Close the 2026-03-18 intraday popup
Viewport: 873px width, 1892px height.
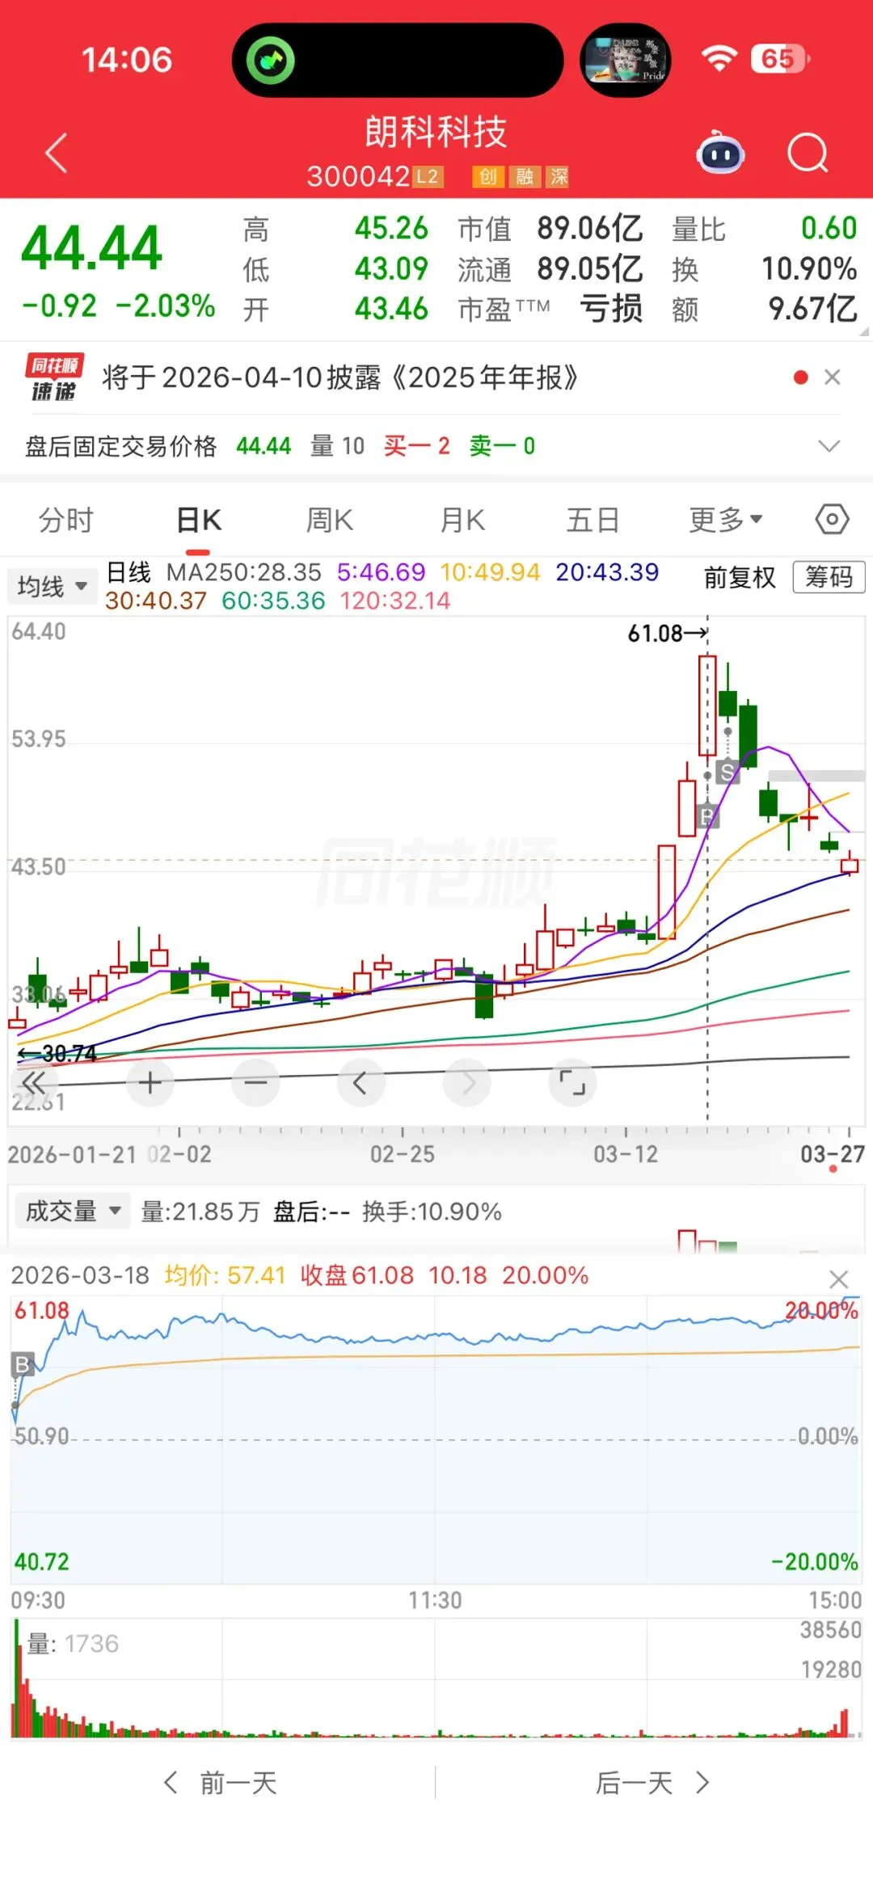click(839, 1279)
